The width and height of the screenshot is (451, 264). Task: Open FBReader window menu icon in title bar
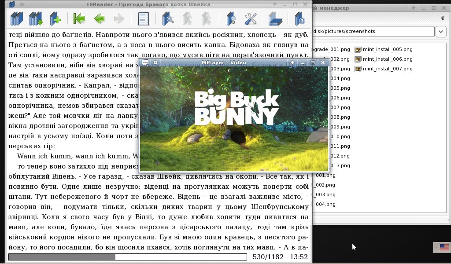pyautogui.click(x=11, y=4)
